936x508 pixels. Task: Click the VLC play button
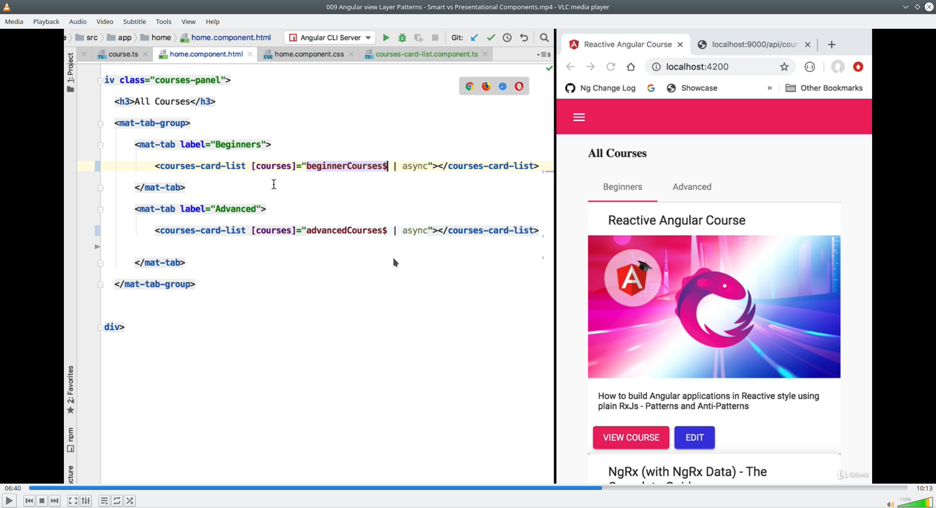(9, 501)
